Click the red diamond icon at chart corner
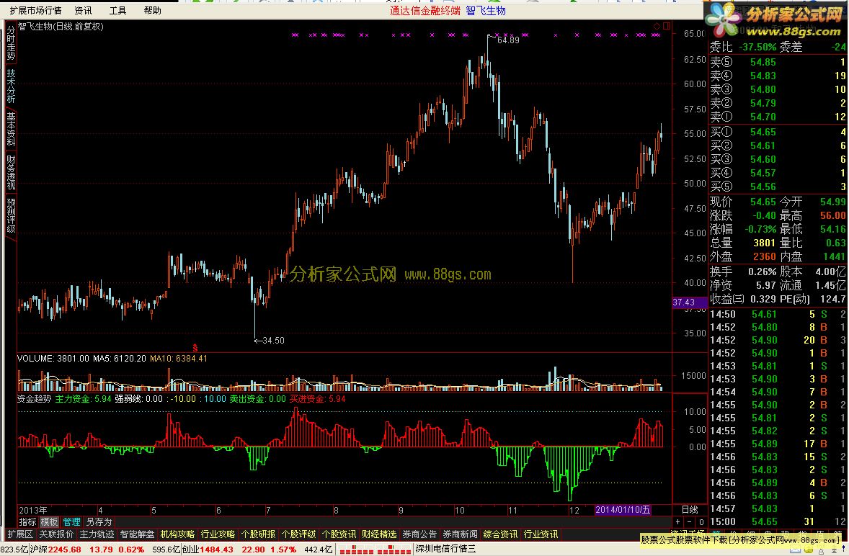This screenshot has width=849, height=556. click(657, 26)
